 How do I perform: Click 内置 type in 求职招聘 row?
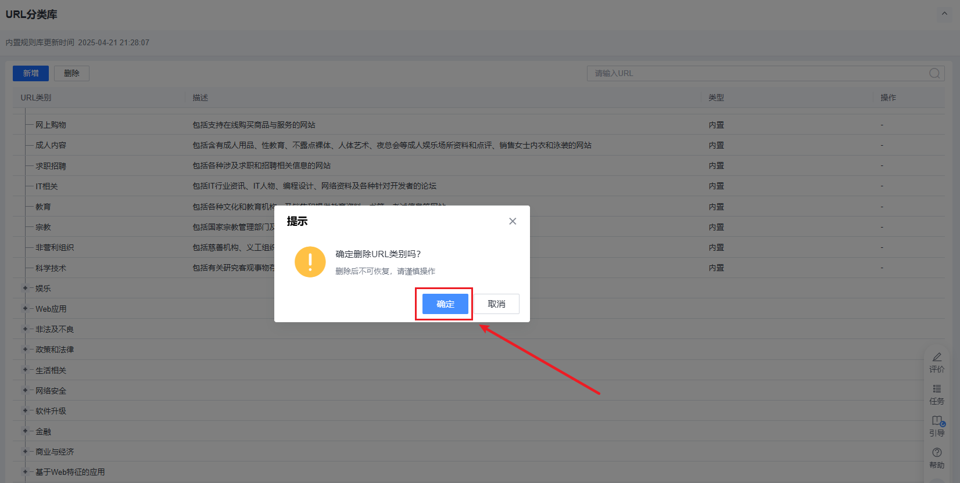coord(716,165)
